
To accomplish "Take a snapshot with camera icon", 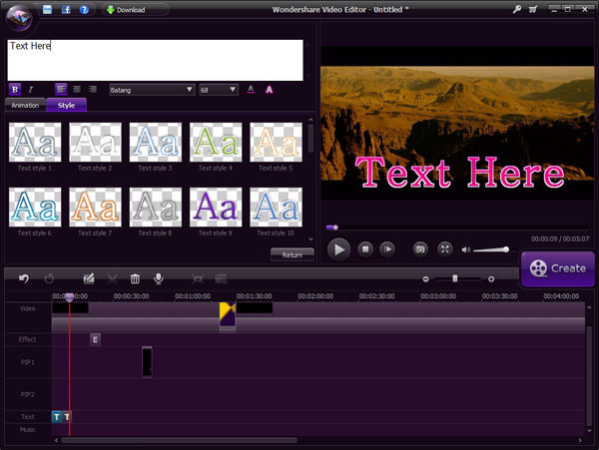I will [x=420, y=248].
